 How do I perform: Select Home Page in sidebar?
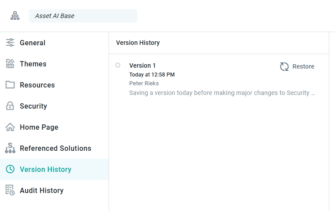54,127
